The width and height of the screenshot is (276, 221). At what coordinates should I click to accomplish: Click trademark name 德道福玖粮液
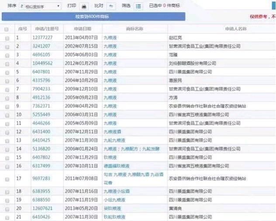115,166
